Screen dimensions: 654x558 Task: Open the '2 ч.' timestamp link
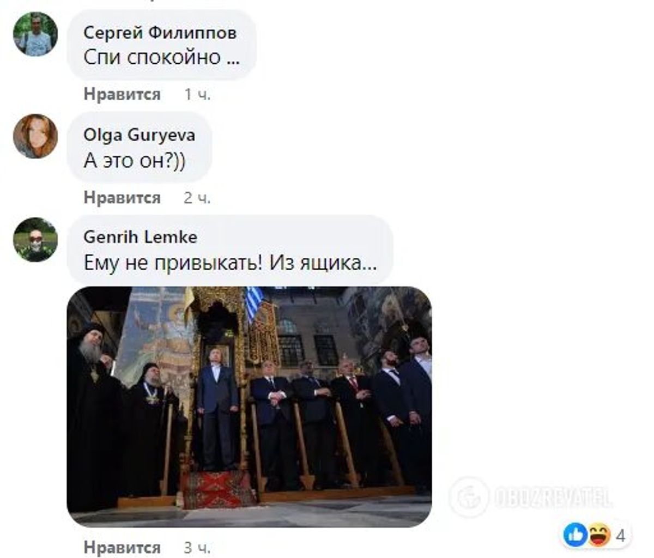click(x=197, y=197)
